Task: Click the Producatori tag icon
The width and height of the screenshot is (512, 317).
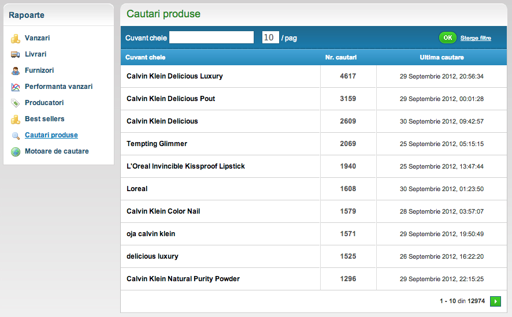Action: 16,103
